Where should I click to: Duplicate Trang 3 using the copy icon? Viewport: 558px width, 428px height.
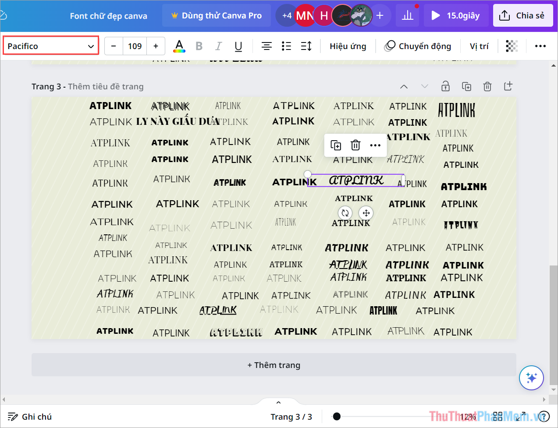click(x=466, y=86)
